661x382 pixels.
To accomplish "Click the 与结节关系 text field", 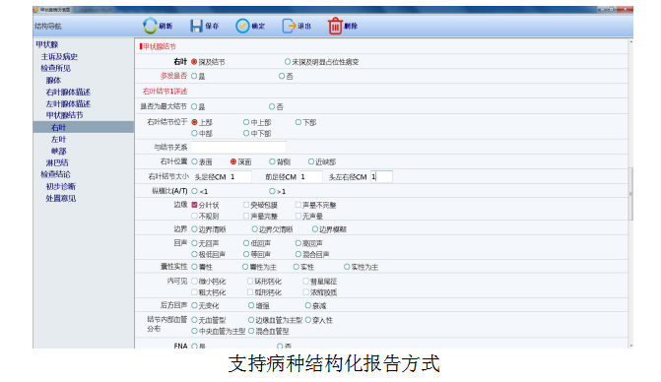I will pyautogui.click(x=238, y=148).
